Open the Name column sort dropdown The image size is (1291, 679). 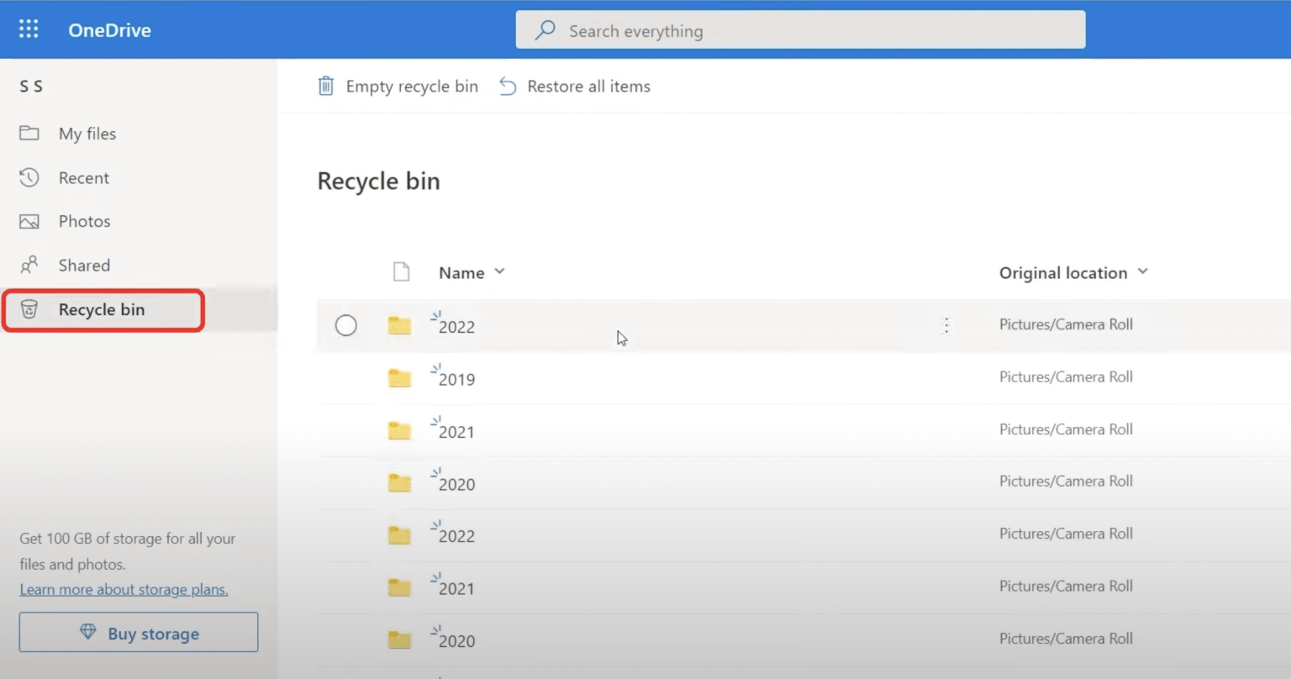[499, 271]
